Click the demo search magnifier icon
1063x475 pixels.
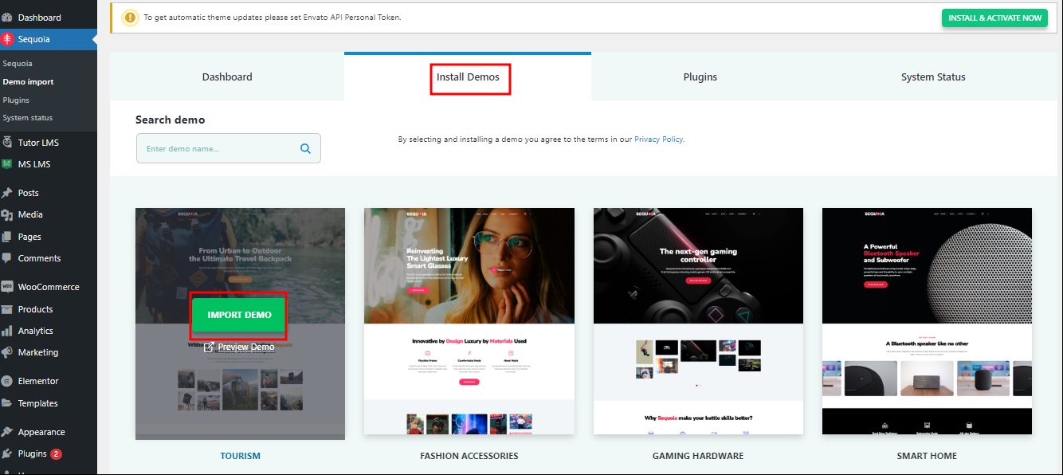point(305,147)
